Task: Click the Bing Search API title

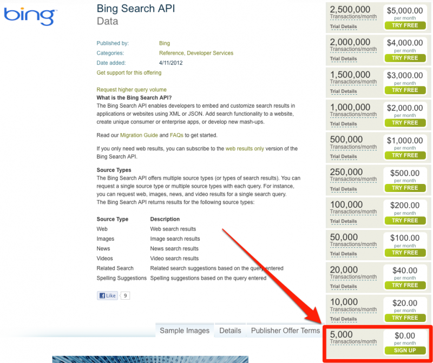Action: [x=136, y=9]
